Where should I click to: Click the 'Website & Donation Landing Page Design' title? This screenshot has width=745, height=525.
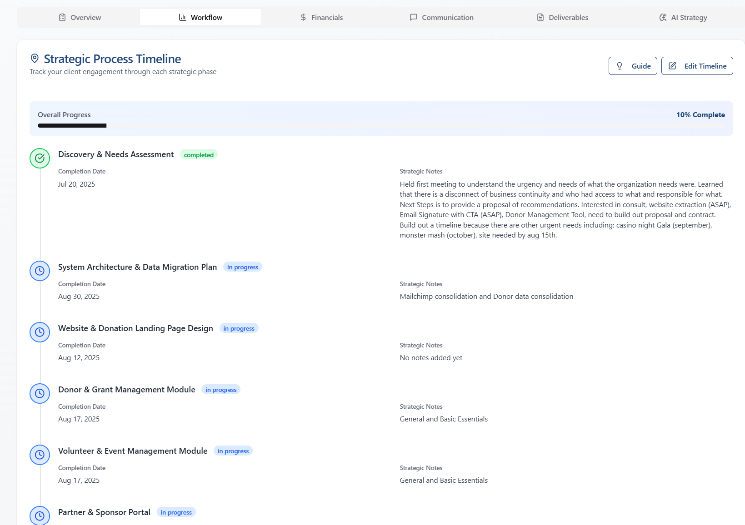click(135, 328)
